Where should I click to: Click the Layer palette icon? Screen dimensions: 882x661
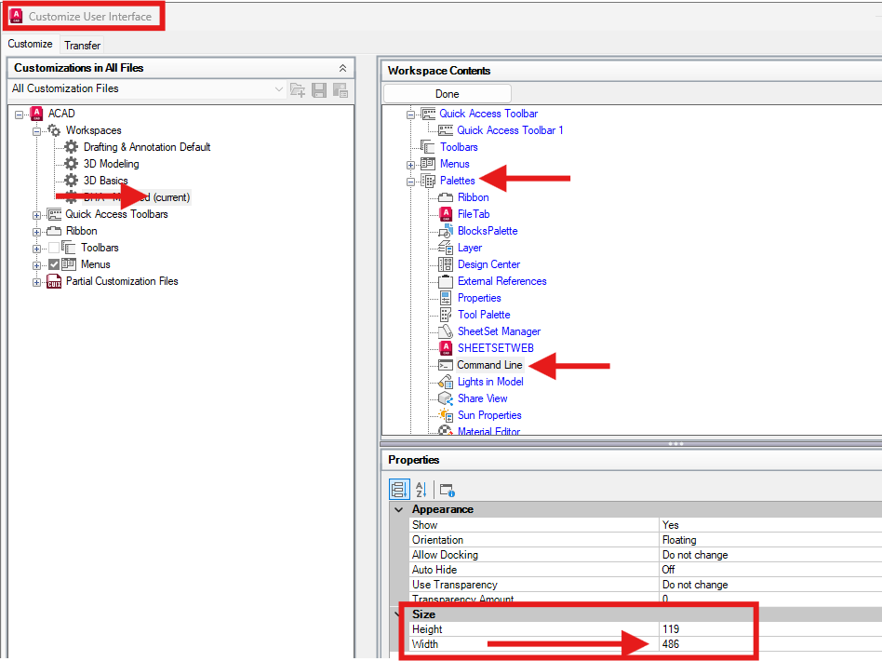[446, 248]
